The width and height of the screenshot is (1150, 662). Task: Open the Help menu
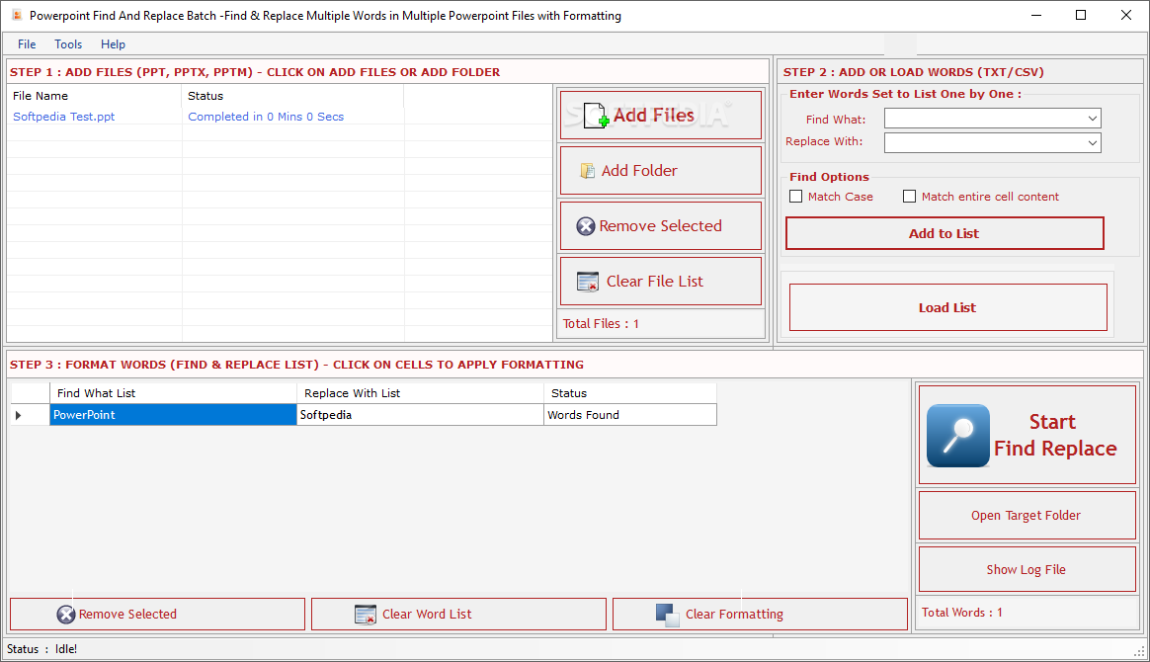coord(113,44)
